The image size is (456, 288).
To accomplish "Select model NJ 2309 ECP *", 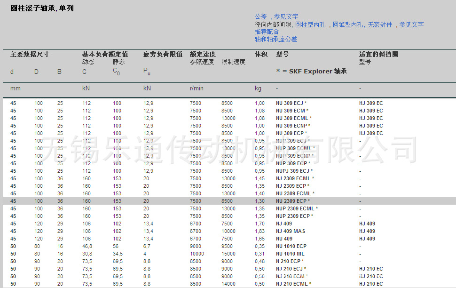I will [292, 186].
